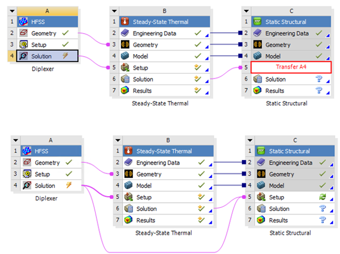
Task: Click green checkmark on upper HFSS Geometry row
Action: (x=65, y=33)
